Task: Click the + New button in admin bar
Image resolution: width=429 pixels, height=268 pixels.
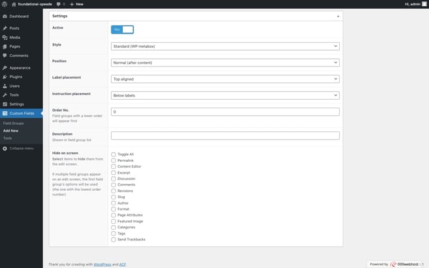Action: pos(76,4)
